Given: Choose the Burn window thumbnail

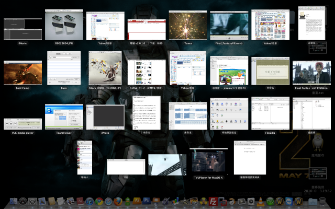Looking at the screenshot, I should click(64, 68).
